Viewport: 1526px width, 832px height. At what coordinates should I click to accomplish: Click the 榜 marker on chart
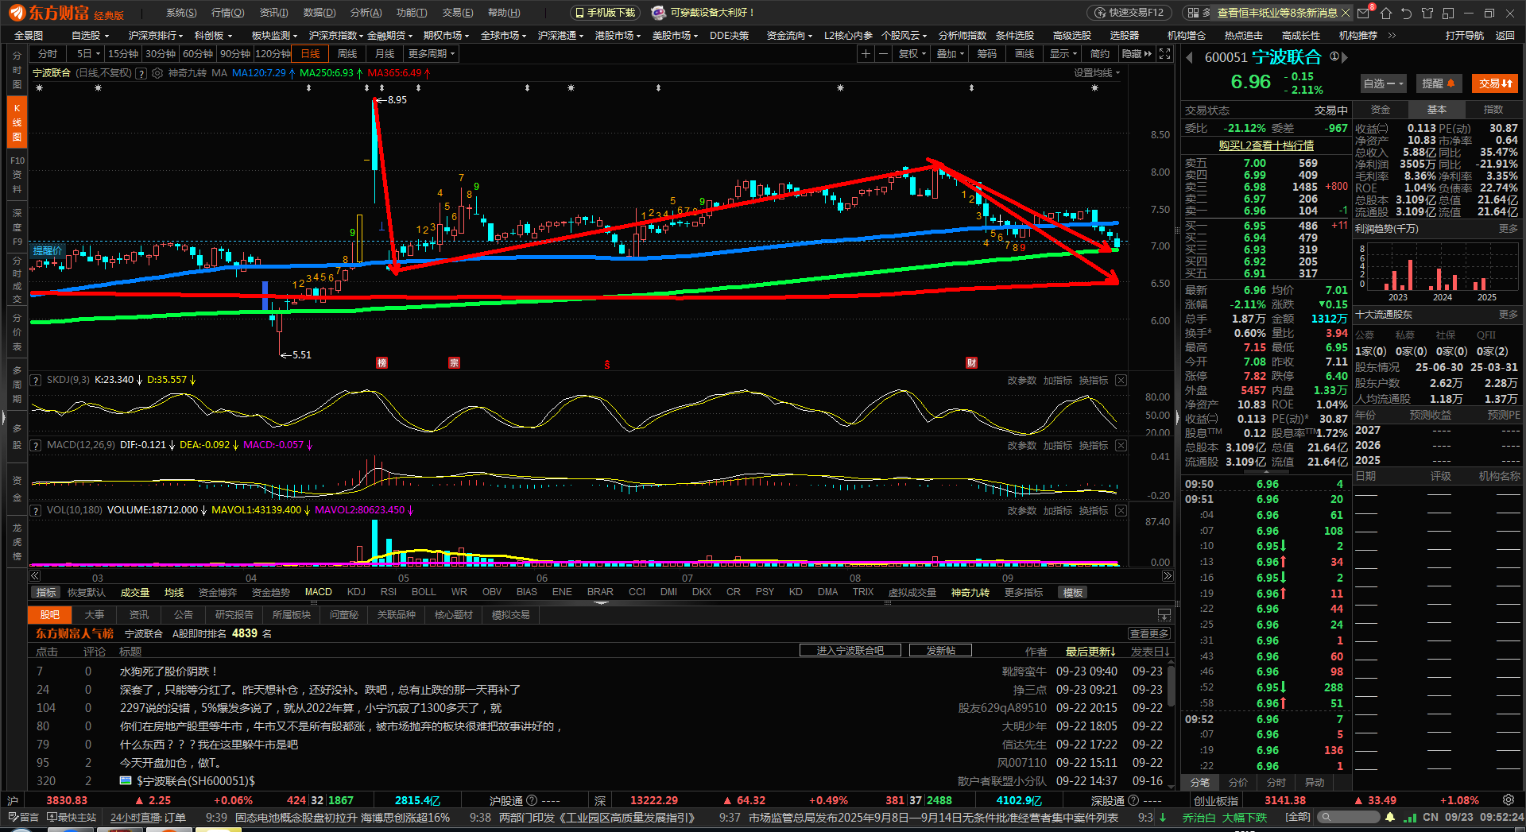coord(381,363)
